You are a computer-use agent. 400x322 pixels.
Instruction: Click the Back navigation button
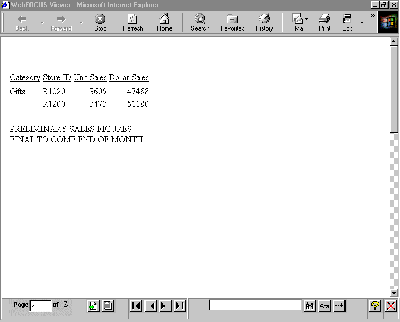point(22,23)
